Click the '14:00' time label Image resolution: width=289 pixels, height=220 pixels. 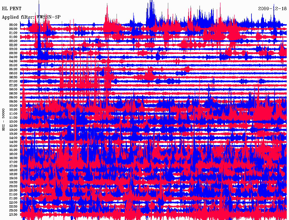[x=13, y=138]
